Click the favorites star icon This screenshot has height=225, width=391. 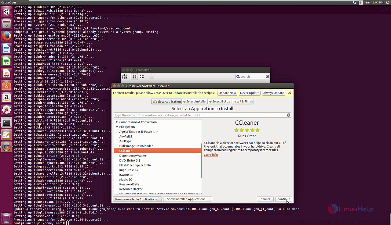coord(151,77)
